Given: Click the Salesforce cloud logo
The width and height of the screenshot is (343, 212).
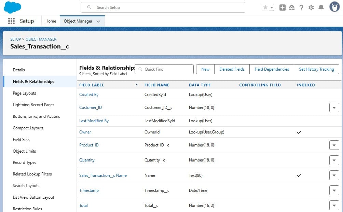Looking at the screenshot, I should click(12, 7).
